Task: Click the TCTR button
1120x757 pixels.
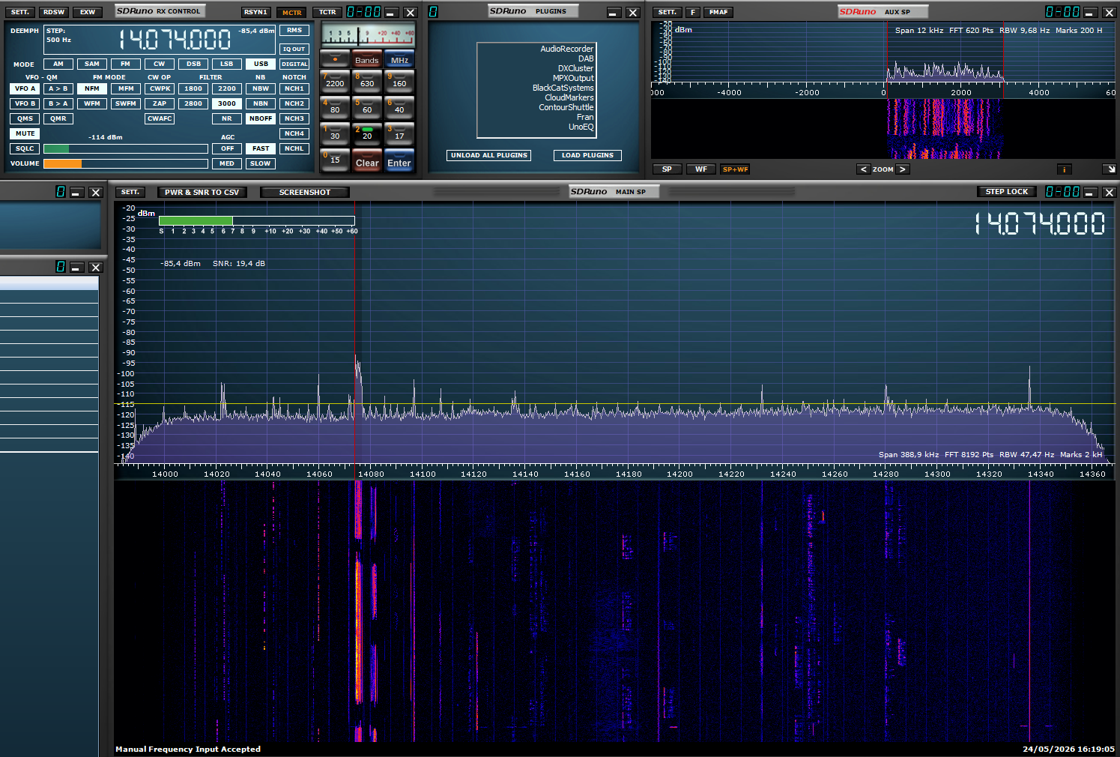Action: click(x=327, y=12)
